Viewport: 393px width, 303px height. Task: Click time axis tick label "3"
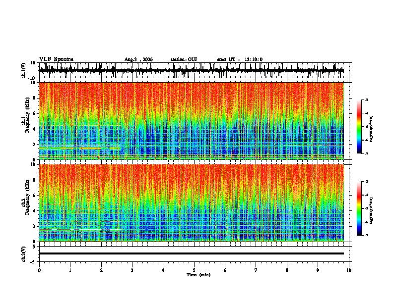pyautogui.click(x=132, y=270)
